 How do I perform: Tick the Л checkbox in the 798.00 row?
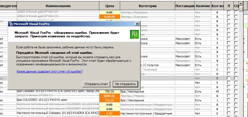click(229, 91)
